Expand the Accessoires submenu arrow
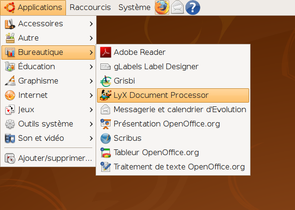The width and height of the screenshot is (295, 210). tap(91, 23)
